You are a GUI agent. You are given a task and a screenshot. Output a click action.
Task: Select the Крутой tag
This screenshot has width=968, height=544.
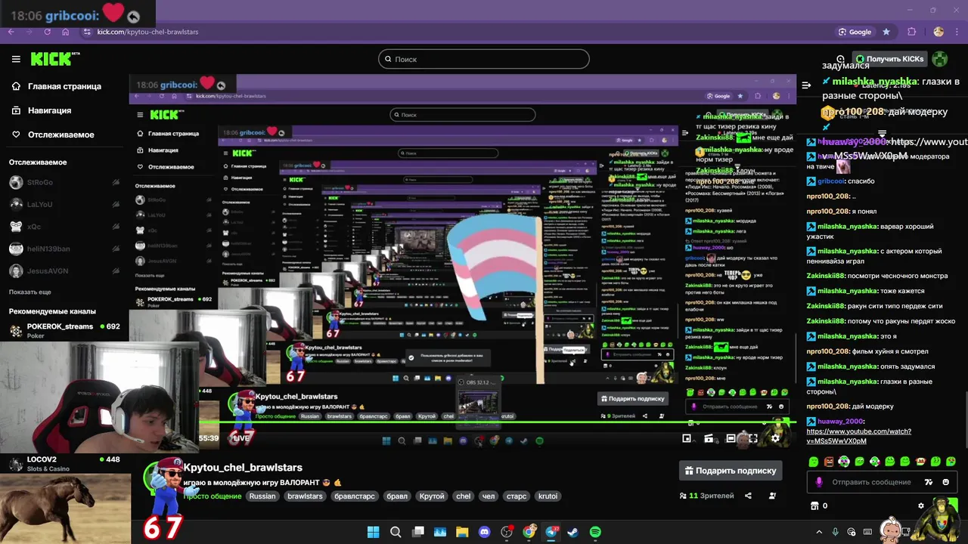pos(432,496)
